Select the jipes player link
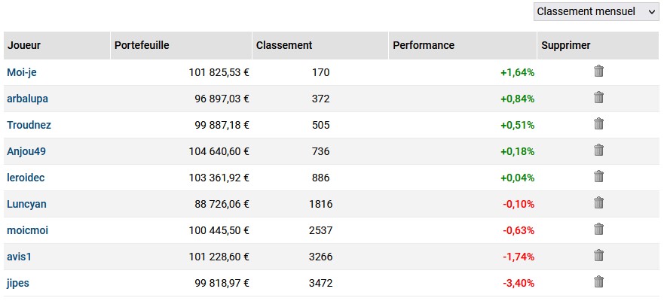 pyautogui.click(x=18, y=283)
